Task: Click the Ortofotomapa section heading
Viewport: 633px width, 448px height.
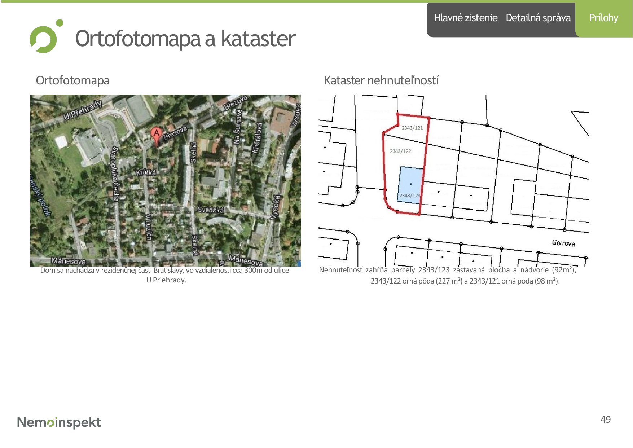Action: pos(72,80)
